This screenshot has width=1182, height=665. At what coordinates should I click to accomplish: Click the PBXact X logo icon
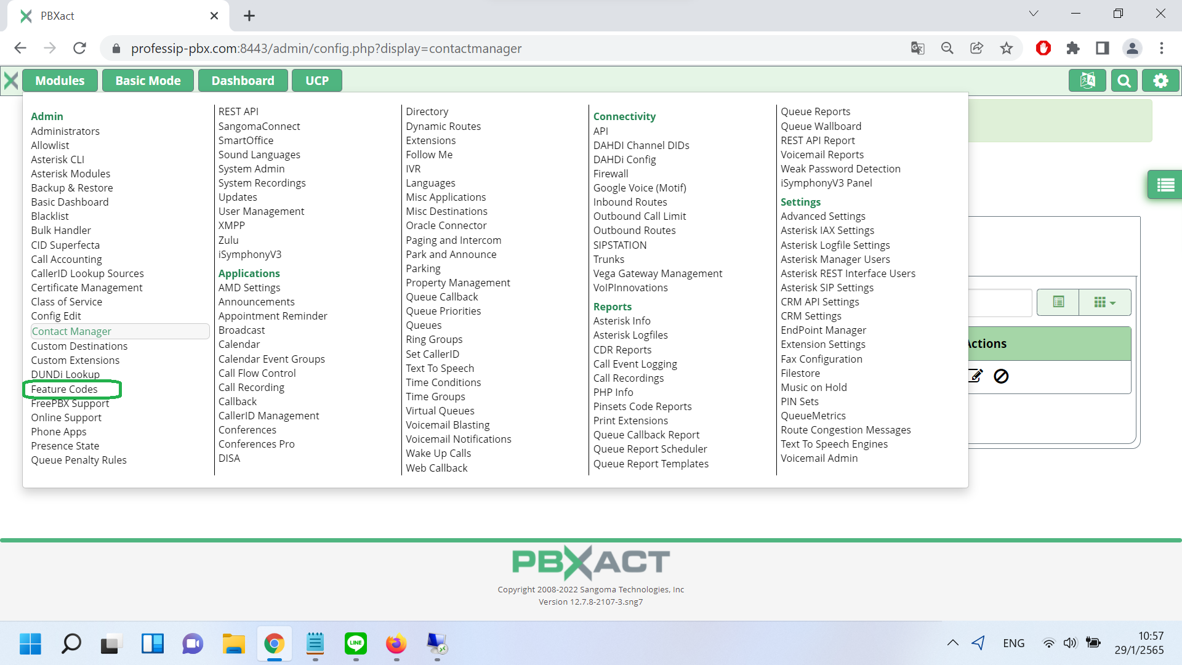tap(11, 81)
